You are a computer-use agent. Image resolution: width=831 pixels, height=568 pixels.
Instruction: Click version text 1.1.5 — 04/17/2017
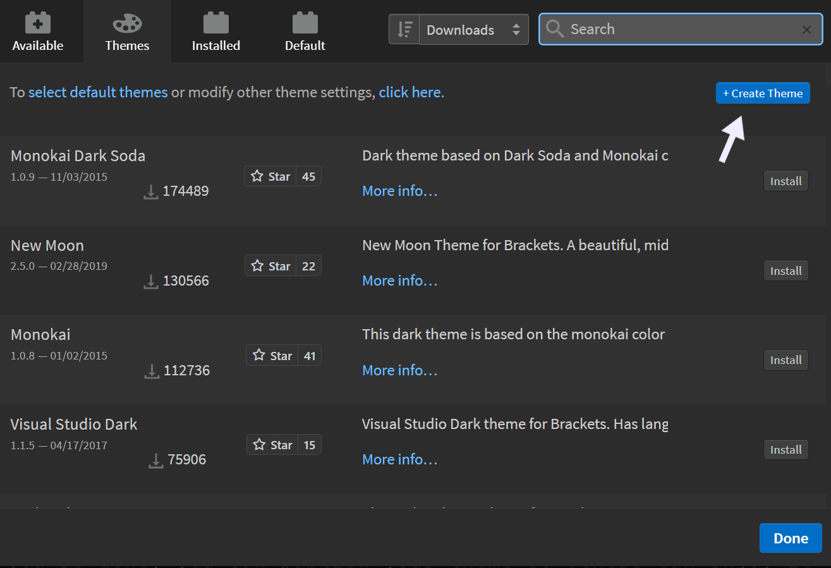(x=59, y=445)
